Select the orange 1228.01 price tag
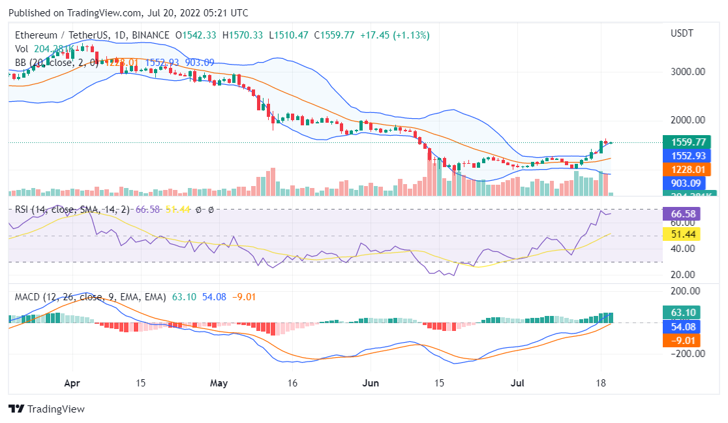Screen dimensions: 728x423 tap(688, 169)
